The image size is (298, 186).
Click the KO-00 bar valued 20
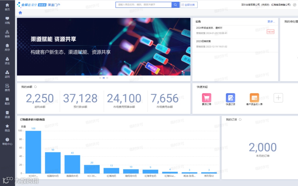92,169
